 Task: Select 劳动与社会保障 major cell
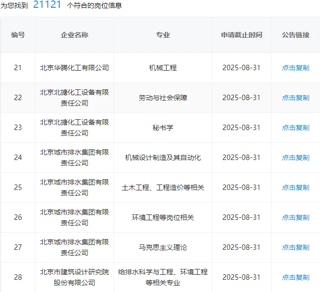163,98
